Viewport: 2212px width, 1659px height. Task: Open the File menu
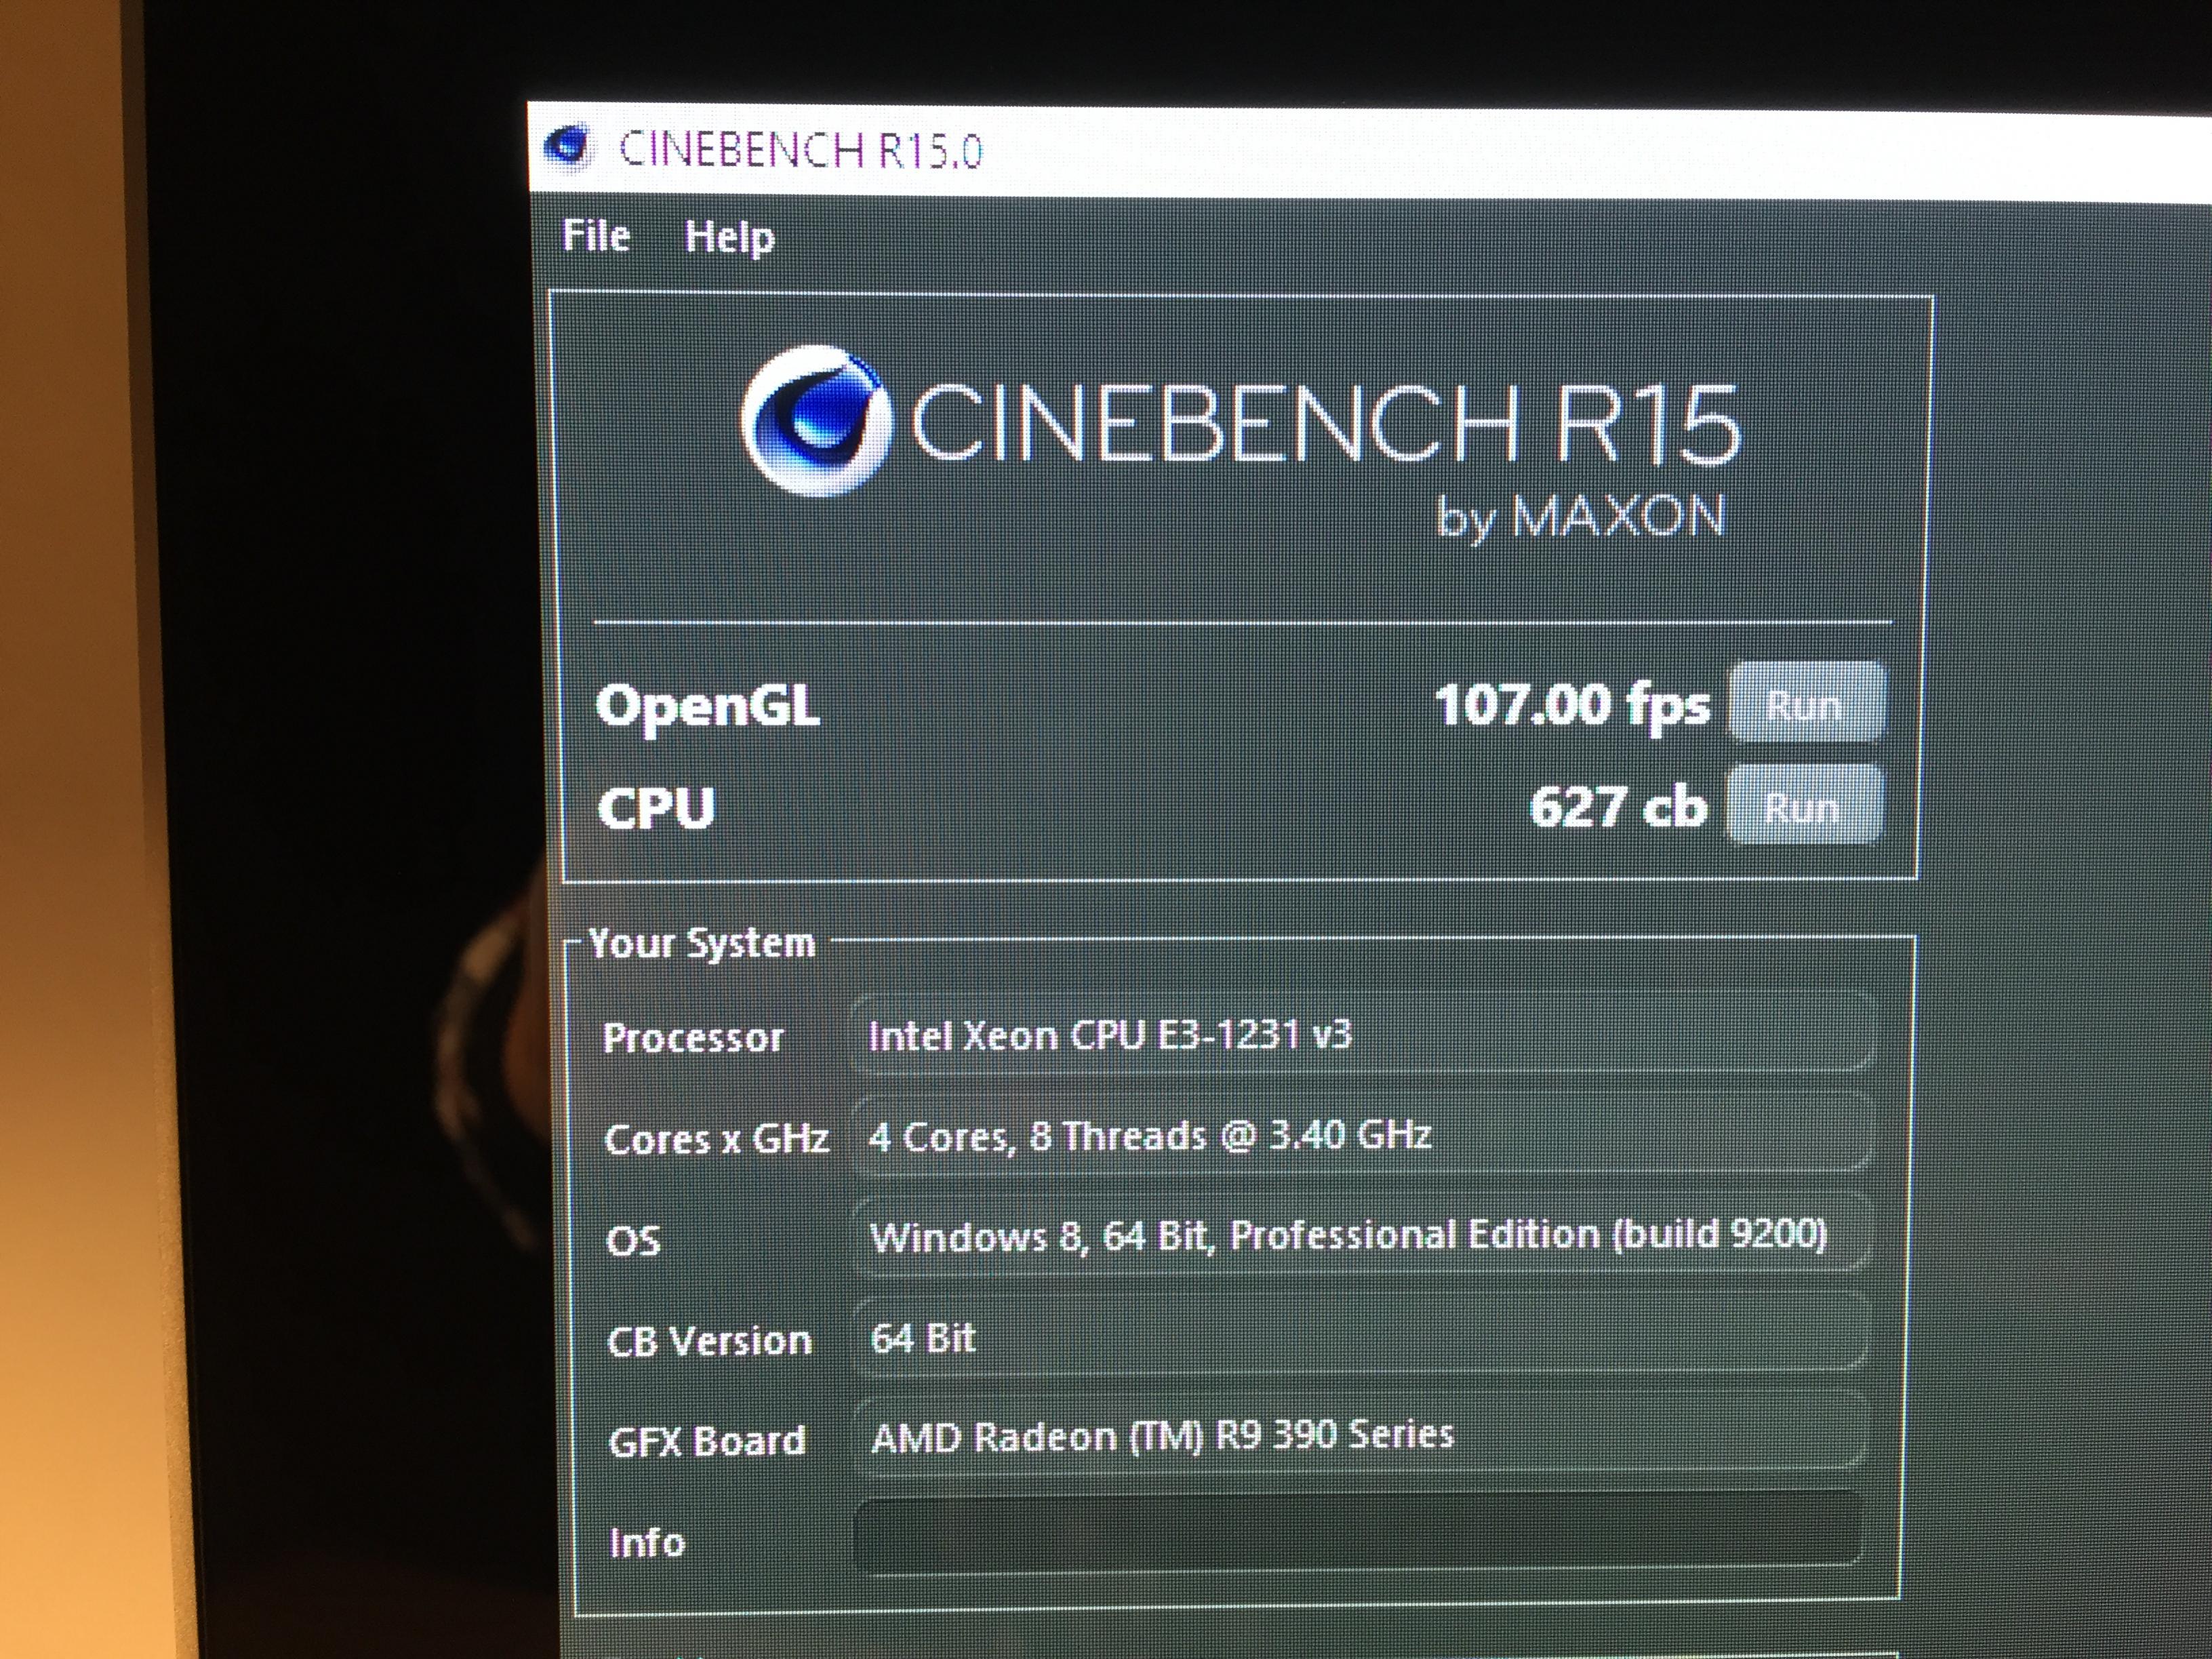coord(596,236)
